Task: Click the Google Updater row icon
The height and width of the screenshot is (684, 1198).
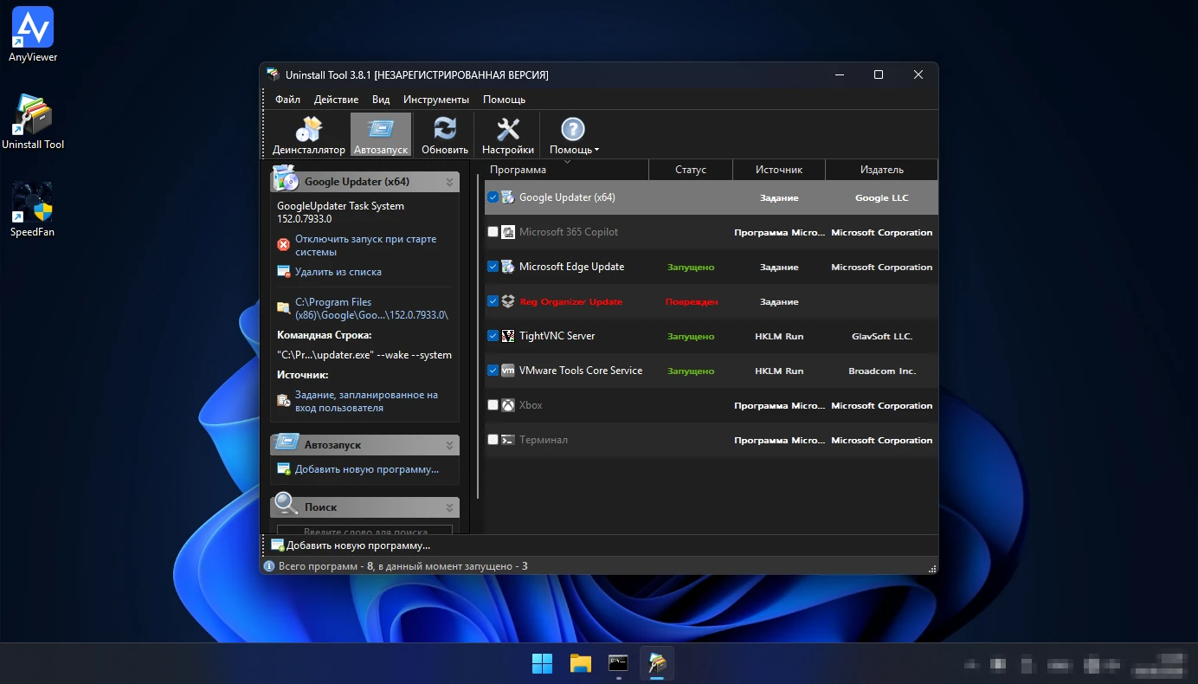Action: click(x=508, y=197)
